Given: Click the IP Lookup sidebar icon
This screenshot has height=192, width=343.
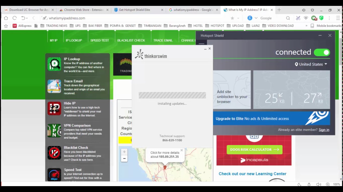Looking at the screenshot, I should tap(54, 64).
